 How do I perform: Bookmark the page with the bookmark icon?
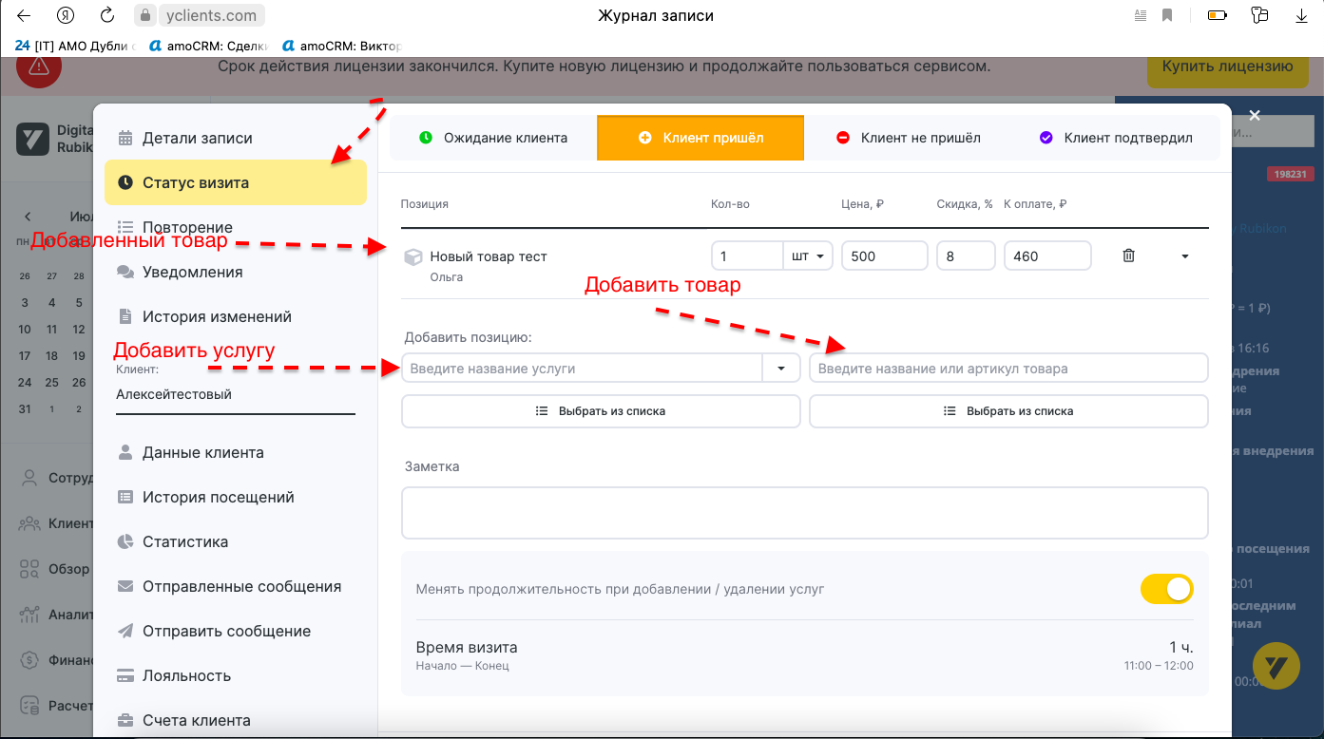[1167, 15]
